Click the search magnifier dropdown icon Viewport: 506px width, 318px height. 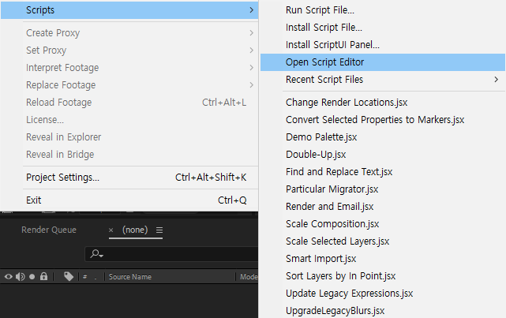[96, 254]
